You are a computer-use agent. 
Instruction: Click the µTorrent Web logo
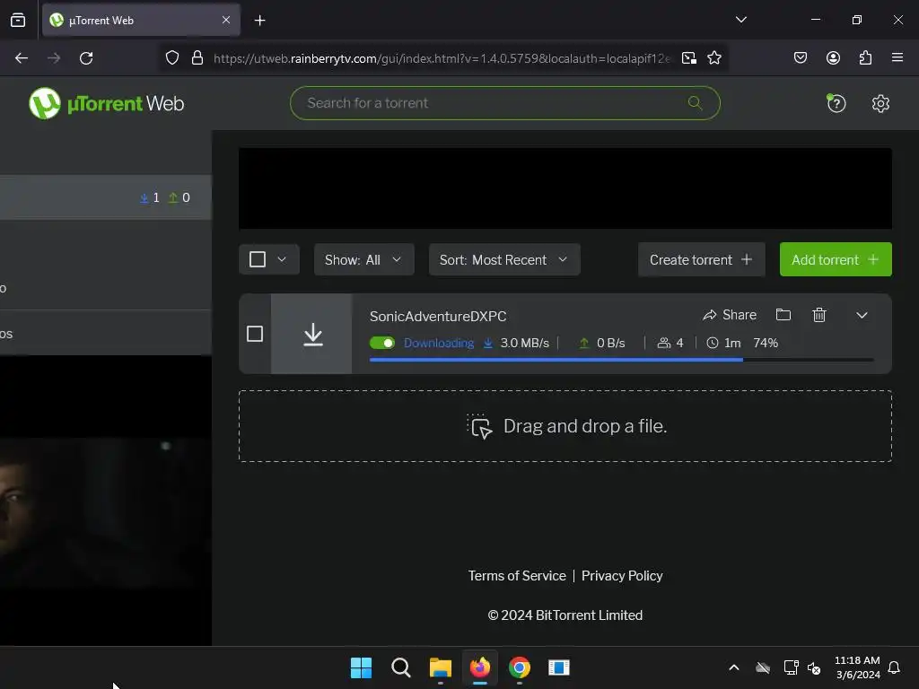pos(106,103)
